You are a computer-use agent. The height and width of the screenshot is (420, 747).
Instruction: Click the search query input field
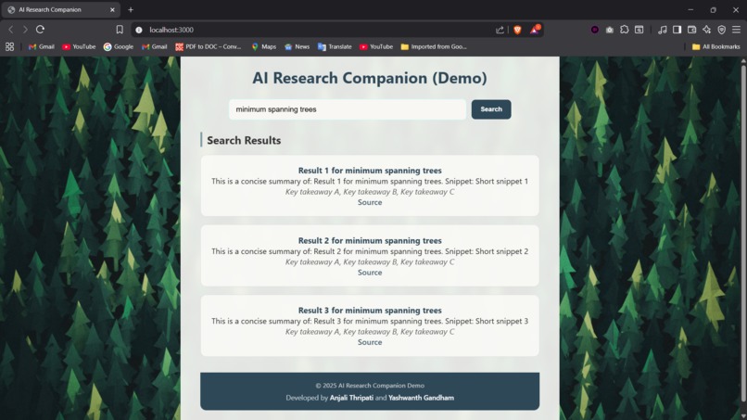tap(348, 109)
